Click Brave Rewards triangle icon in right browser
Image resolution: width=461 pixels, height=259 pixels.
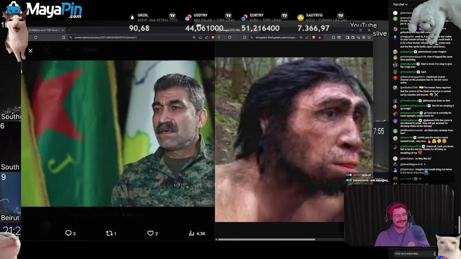point(320,37)
